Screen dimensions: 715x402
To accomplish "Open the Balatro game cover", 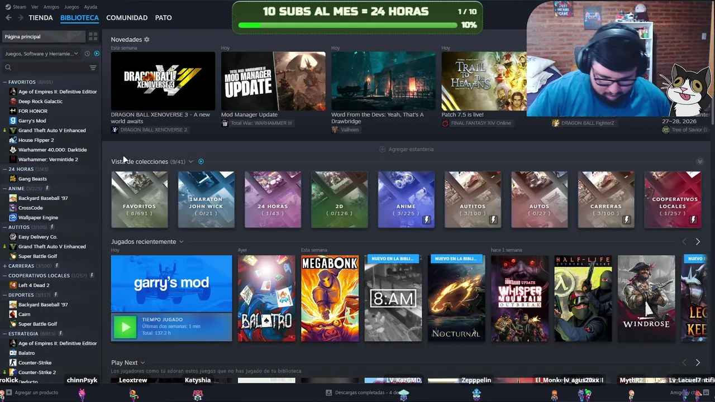I will pos(266,298).
